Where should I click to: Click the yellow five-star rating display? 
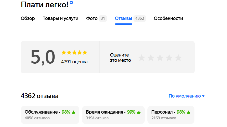[x=74, y=53]
